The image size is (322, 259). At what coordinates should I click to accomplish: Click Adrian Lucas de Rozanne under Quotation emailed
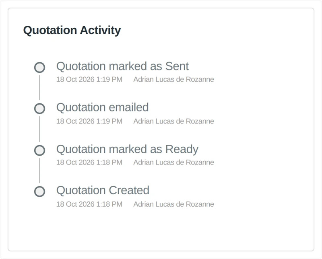174,121
